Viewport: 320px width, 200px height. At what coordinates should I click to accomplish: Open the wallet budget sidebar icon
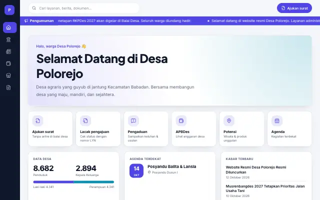[8, 63]
